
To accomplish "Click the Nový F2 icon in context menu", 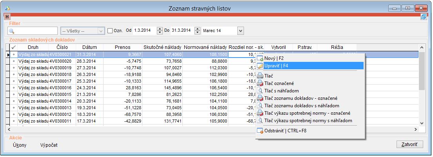I will 260,58.
